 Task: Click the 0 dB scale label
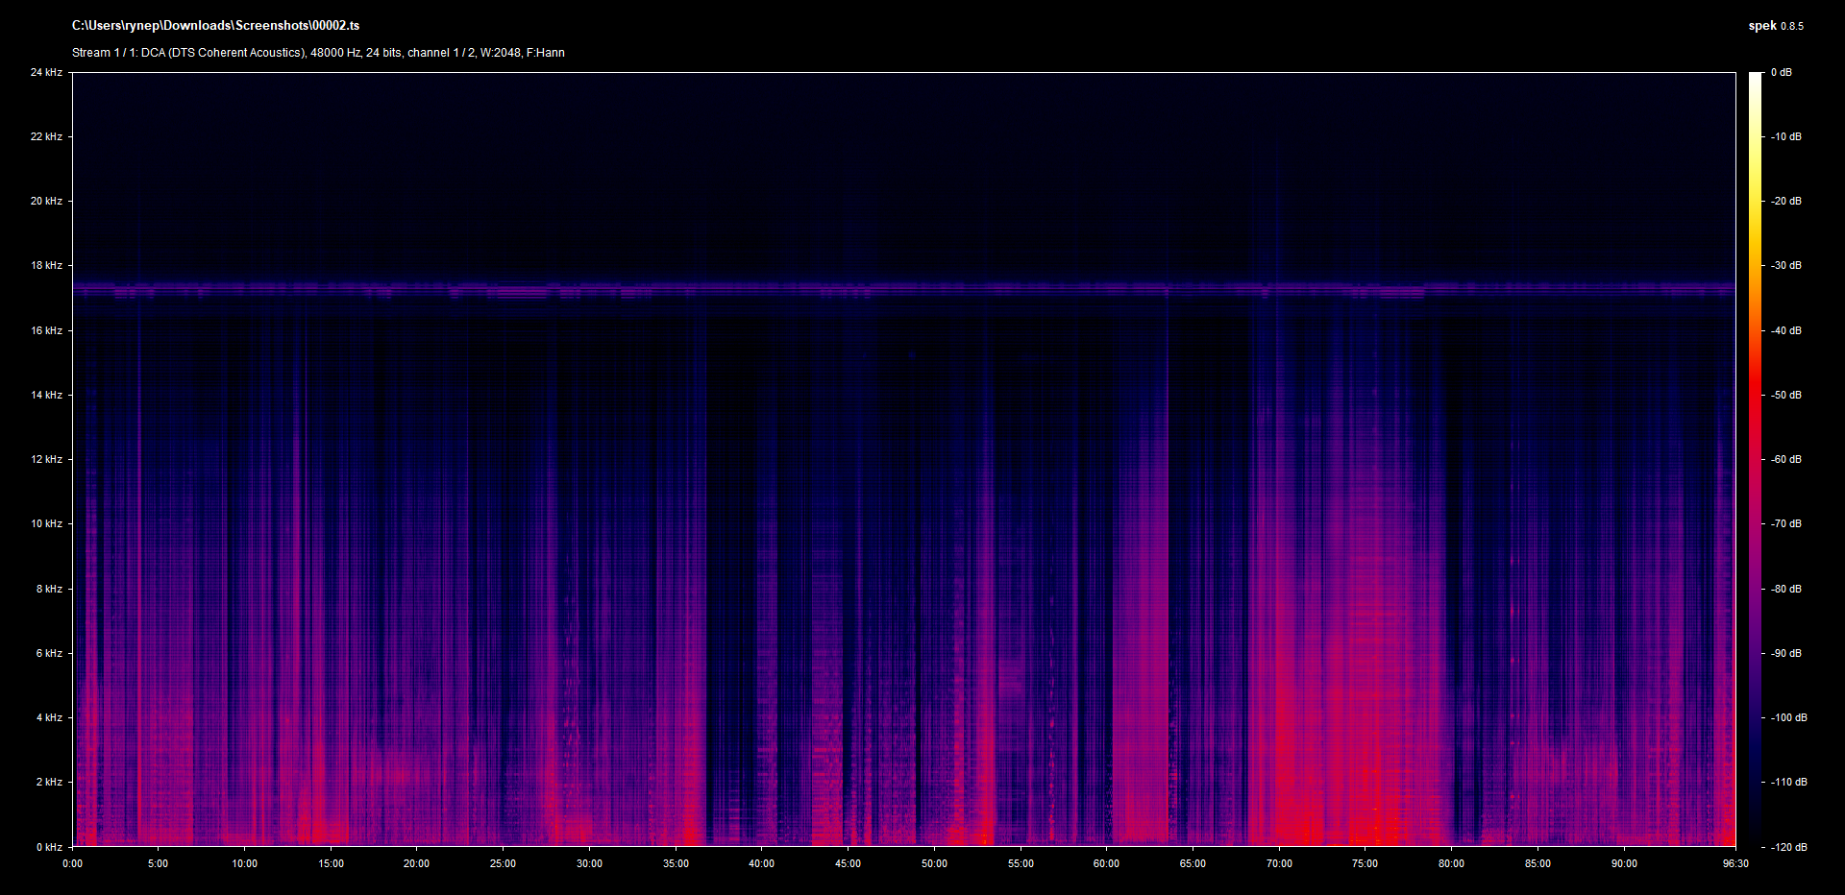click(1781, 72)
